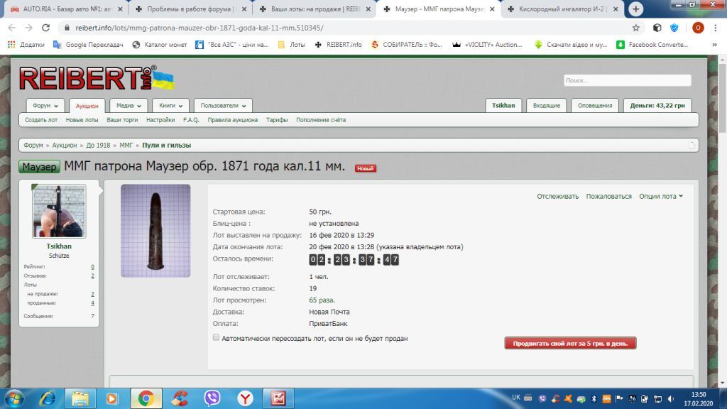Open the Опции лота dropdown
Viewport: 727px width, 409px height.
[660, 196]
